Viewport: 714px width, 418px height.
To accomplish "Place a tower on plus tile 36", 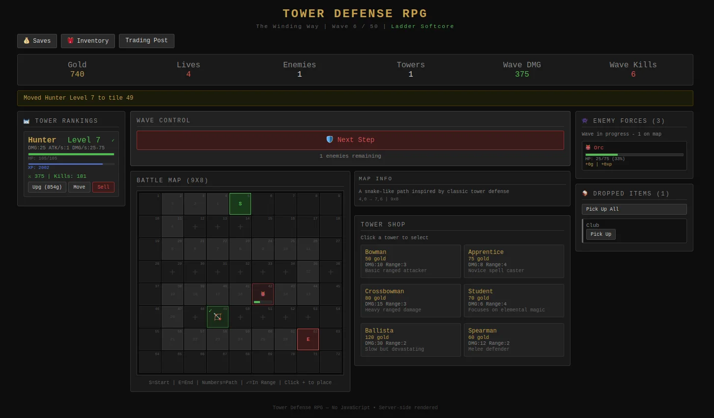I will 331,272.
